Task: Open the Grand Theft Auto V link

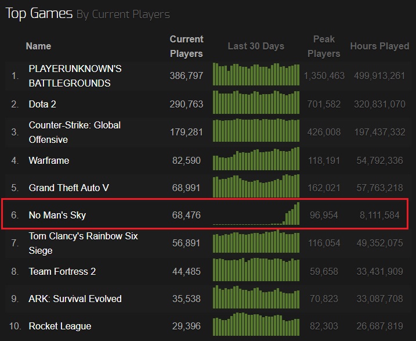Action: click(x=68, y=188)
